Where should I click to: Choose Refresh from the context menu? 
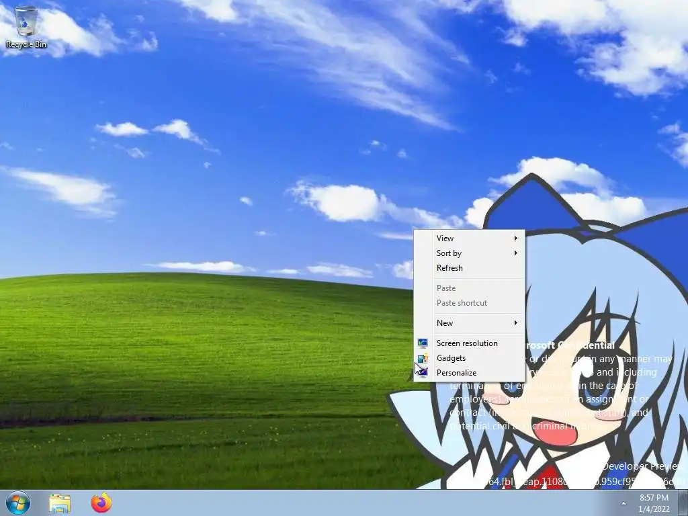pyautogui.click(x=469, y=267)
